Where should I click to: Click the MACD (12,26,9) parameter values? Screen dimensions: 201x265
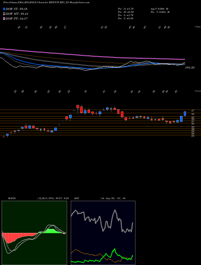[53, 198]
